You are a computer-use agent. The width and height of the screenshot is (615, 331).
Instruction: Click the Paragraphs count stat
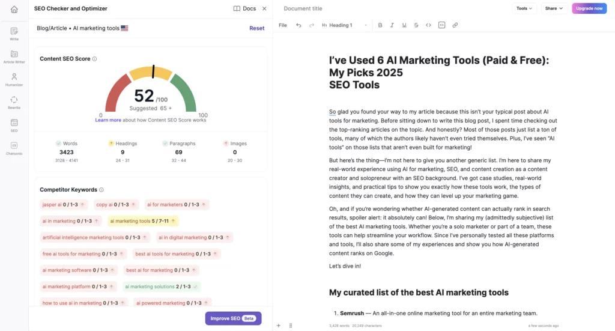click(178, 152)
